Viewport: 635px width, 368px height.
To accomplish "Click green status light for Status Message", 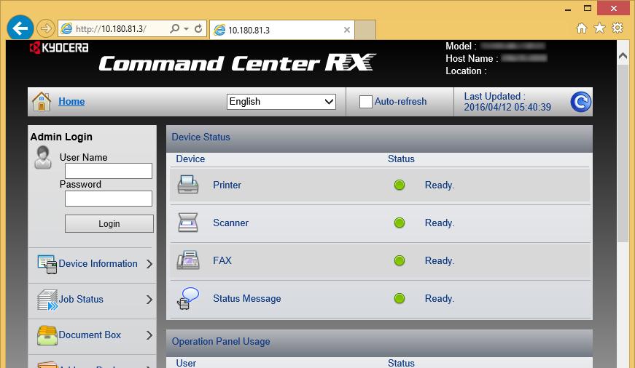I will 400,298.
